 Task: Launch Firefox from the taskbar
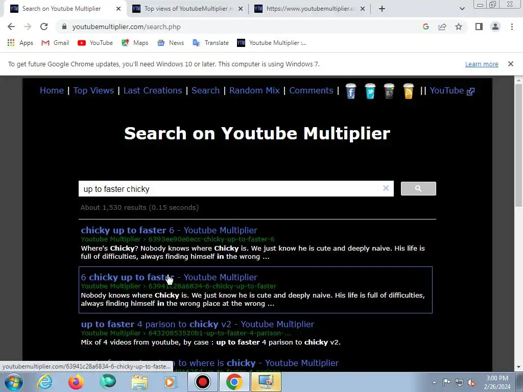pyautogui.click(x=76, y=382)
